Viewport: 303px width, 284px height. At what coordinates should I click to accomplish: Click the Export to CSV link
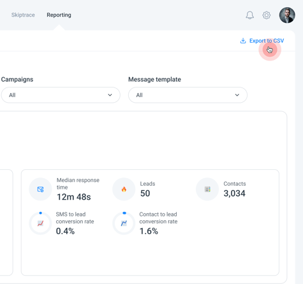point(267,41)
